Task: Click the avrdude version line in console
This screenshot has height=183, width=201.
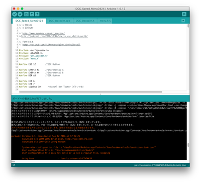Action: (46, 136)
